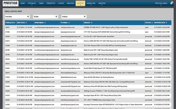
Task: Sort by Notified Date column arrows
Action: pyautogui.click(x=166, y=23)
